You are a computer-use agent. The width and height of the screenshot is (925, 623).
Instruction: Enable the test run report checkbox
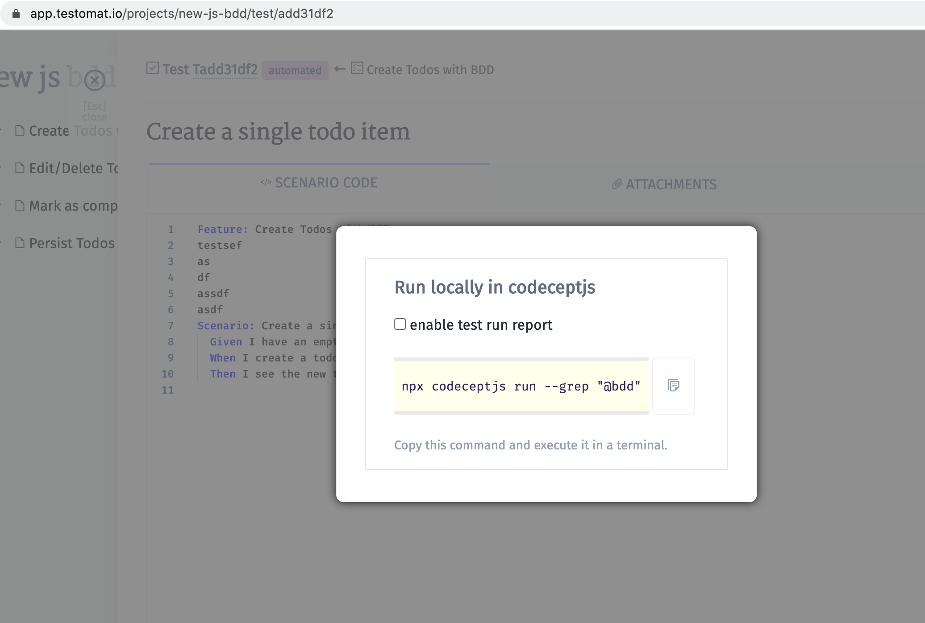click(400, 324)
